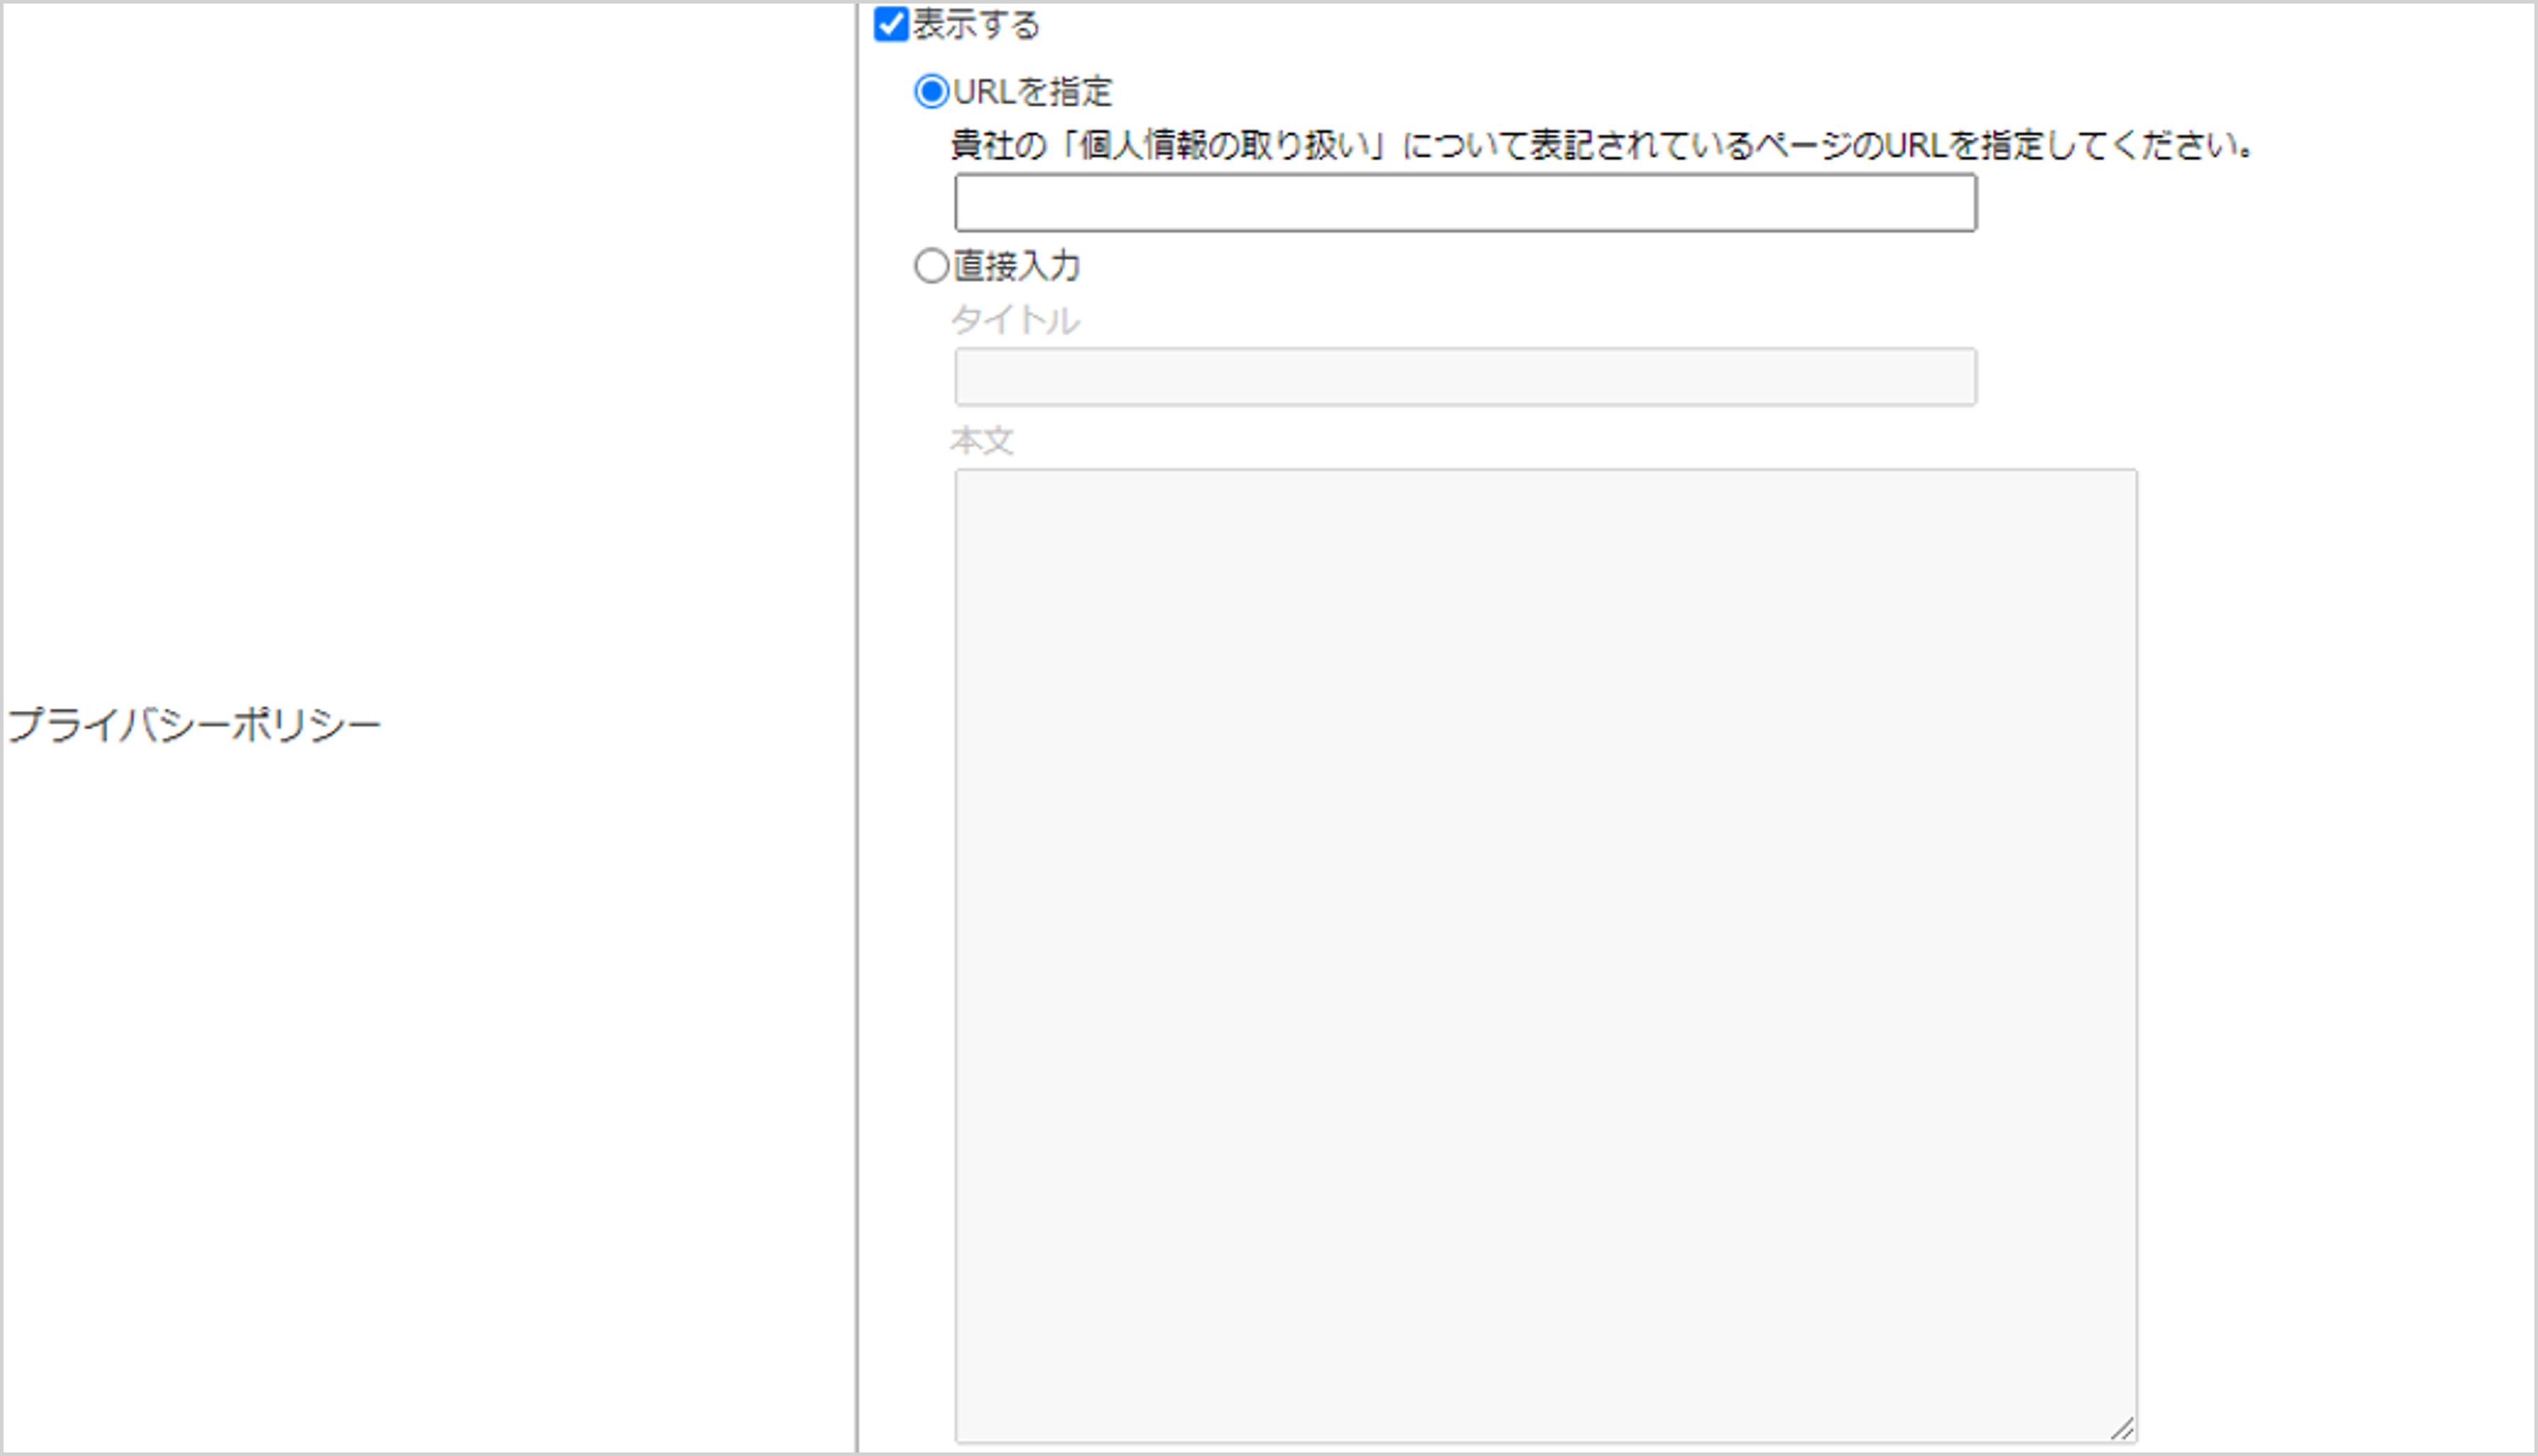Click the blue filled URLを指定 radio circle

[x=932, y=90]
